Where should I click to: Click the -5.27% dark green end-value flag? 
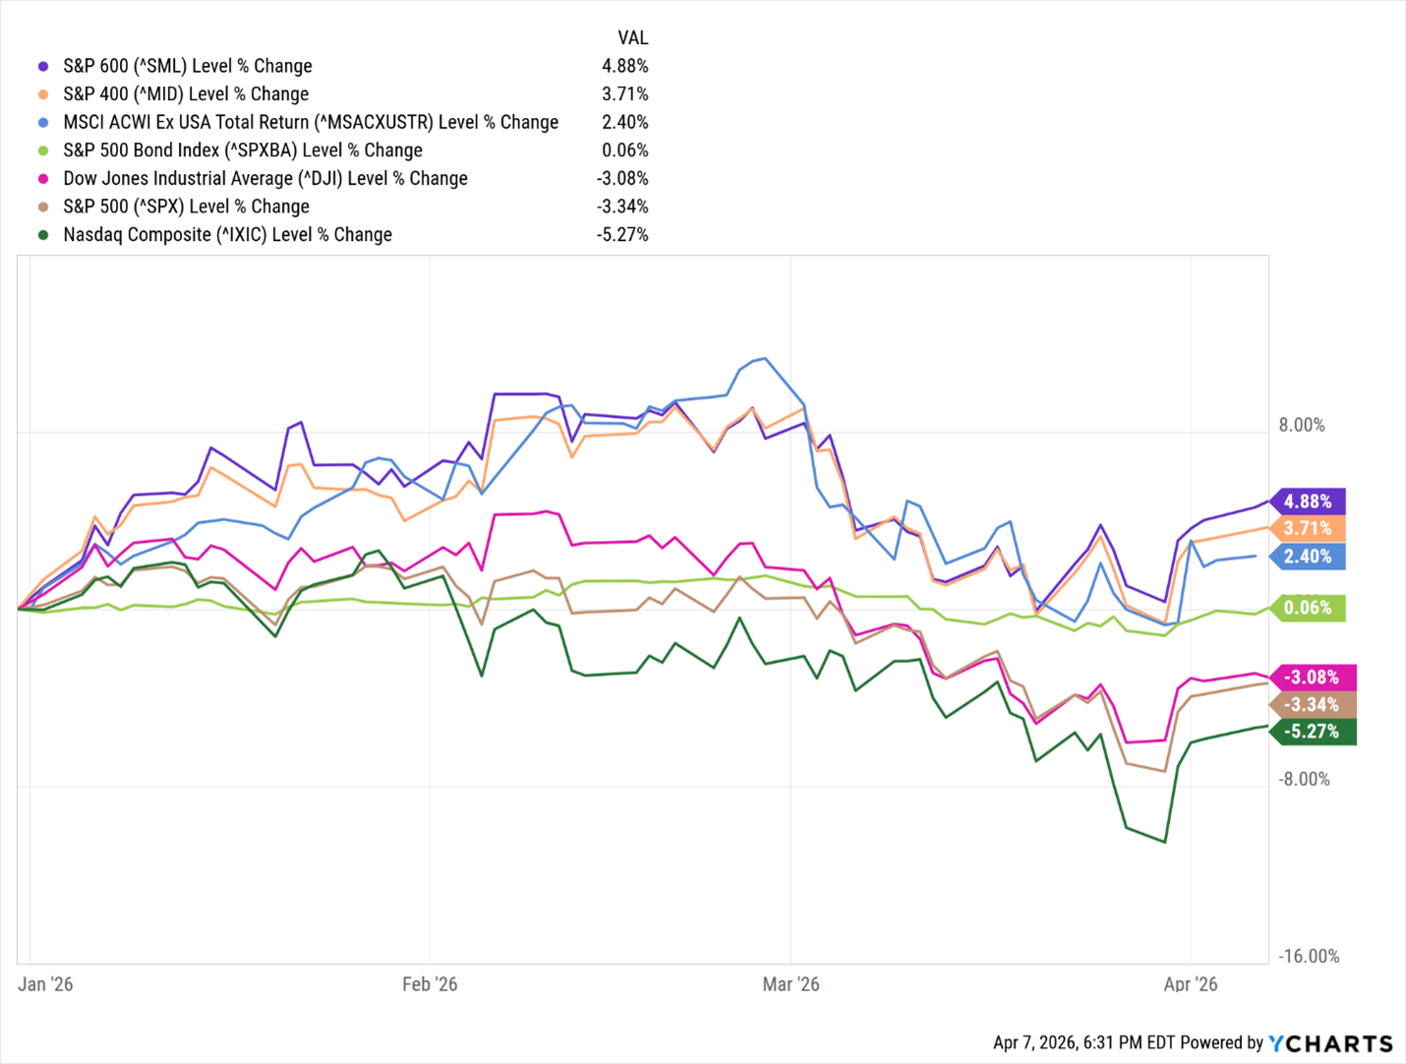click(x=1314, y=732)
